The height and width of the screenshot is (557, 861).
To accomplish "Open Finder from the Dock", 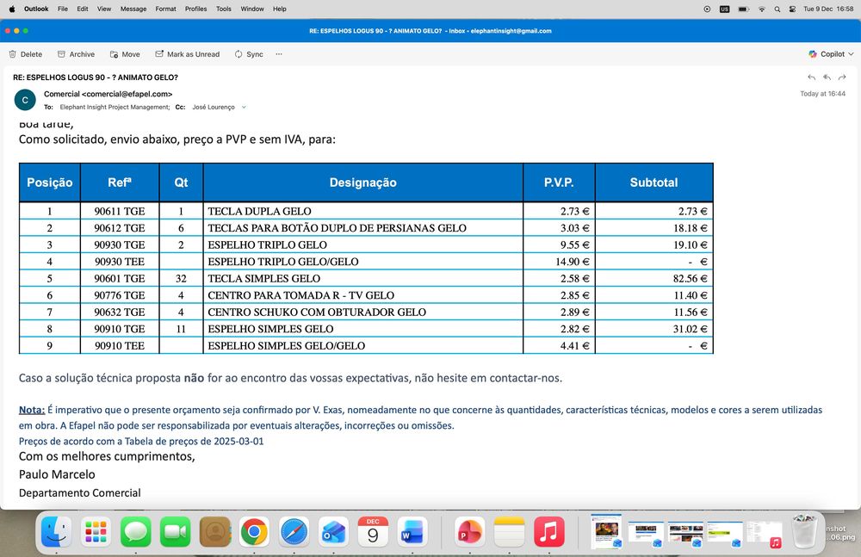I will point(56,532).
